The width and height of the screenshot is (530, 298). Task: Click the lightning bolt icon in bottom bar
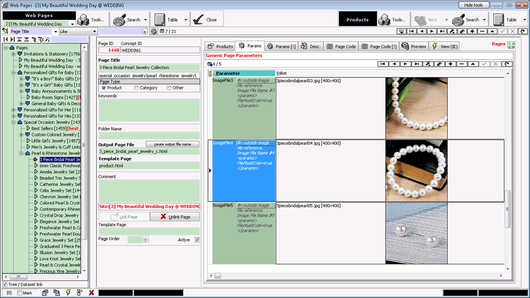tap(68, 293)
